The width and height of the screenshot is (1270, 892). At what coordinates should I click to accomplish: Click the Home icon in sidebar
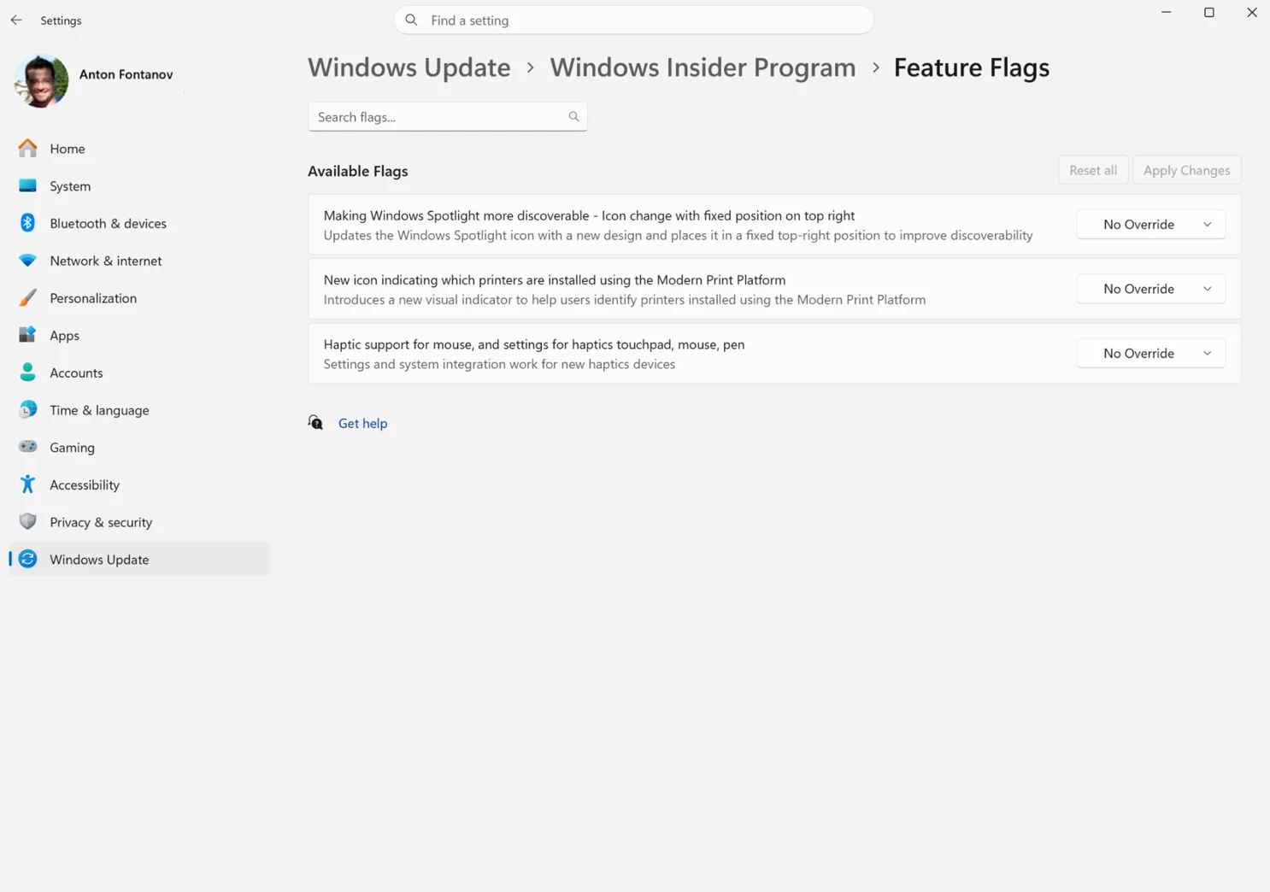pos(28,149)
